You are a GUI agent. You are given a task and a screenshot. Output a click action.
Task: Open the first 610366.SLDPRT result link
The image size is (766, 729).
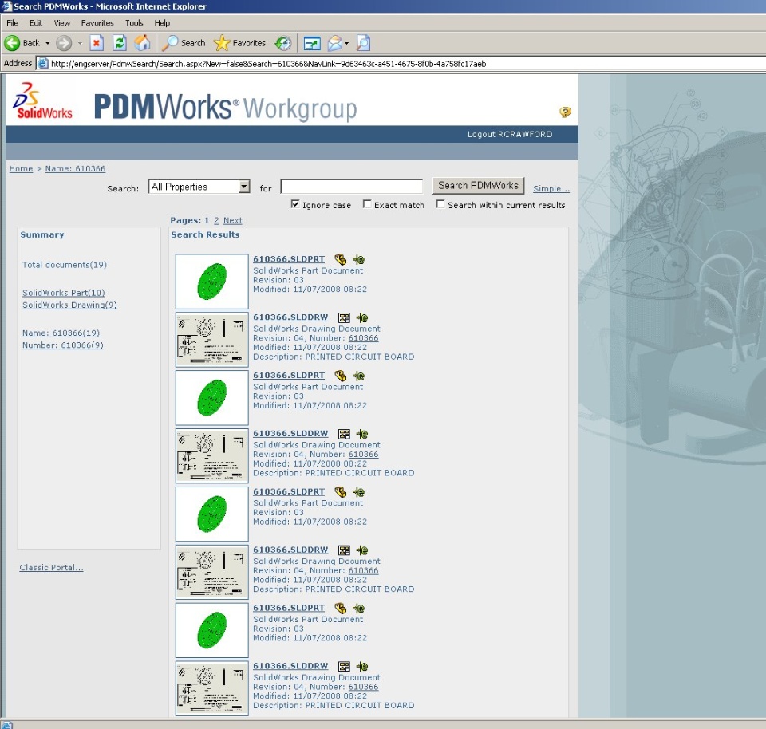click(289, 259)
